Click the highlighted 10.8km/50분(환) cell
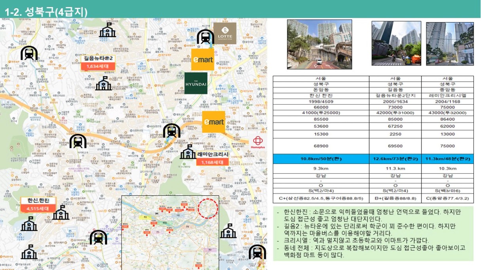The height and width of the screenshot is (270, 481). (x=321, y=159)
